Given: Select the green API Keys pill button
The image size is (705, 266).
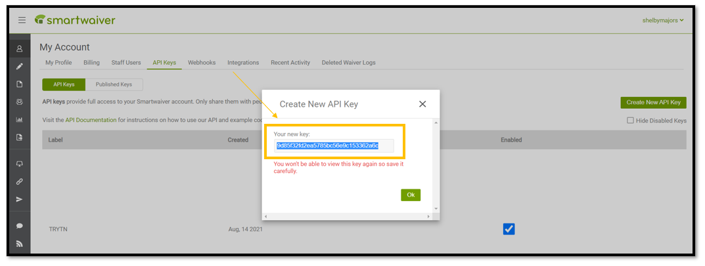Looking at the screenshot, I should 63,85.
